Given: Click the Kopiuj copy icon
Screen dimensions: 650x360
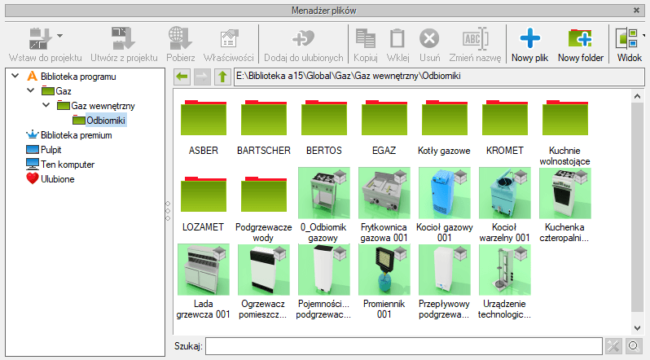Looking at the screenshot, I should coord(365,38).
